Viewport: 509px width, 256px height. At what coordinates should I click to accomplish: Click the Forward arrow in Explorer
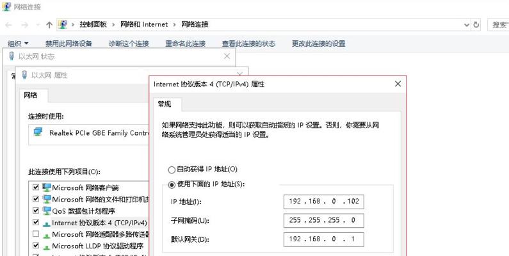pos(25,25)
